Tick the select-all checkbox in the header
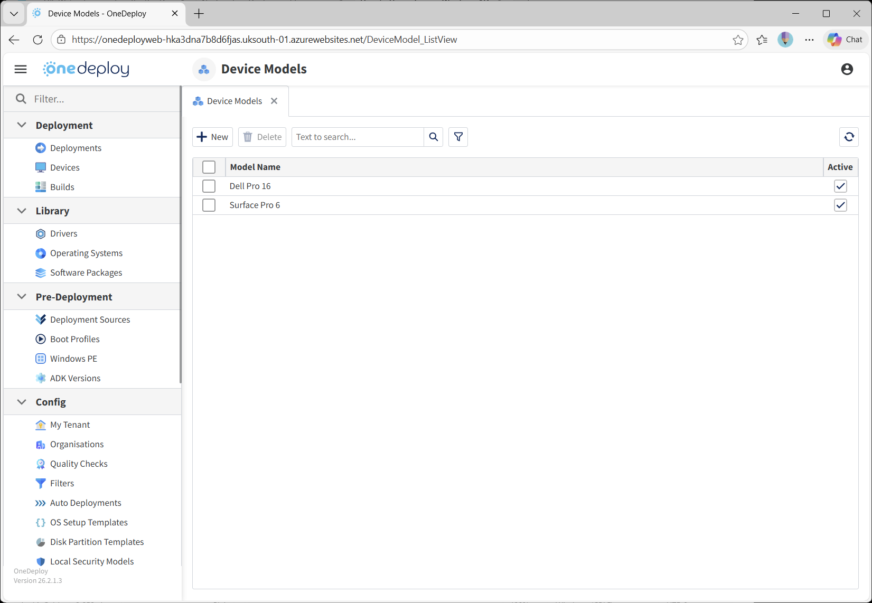This screenshot has width=872, height=603. coord(209,167)
